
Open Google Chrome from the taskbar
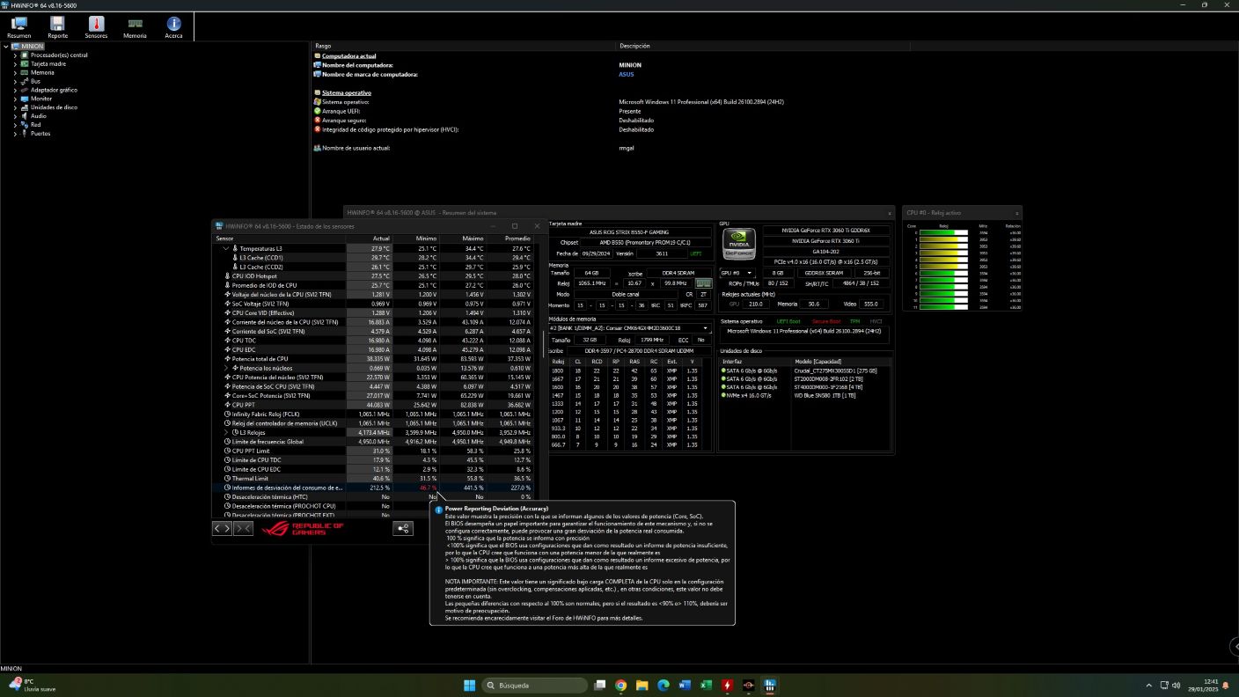click(620, 685)
